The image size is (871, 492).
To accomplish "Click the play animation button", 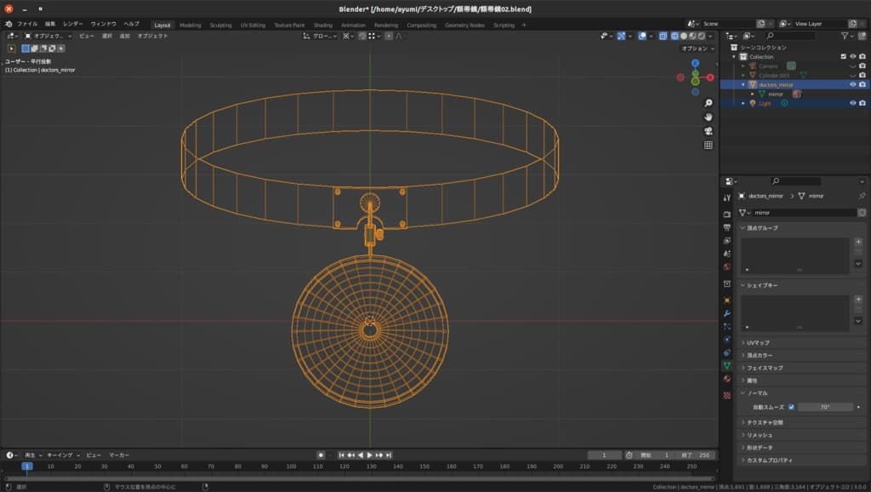I will [x=369, y=455].
